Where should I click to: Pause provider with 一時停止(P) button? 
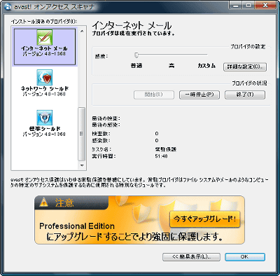199,95
